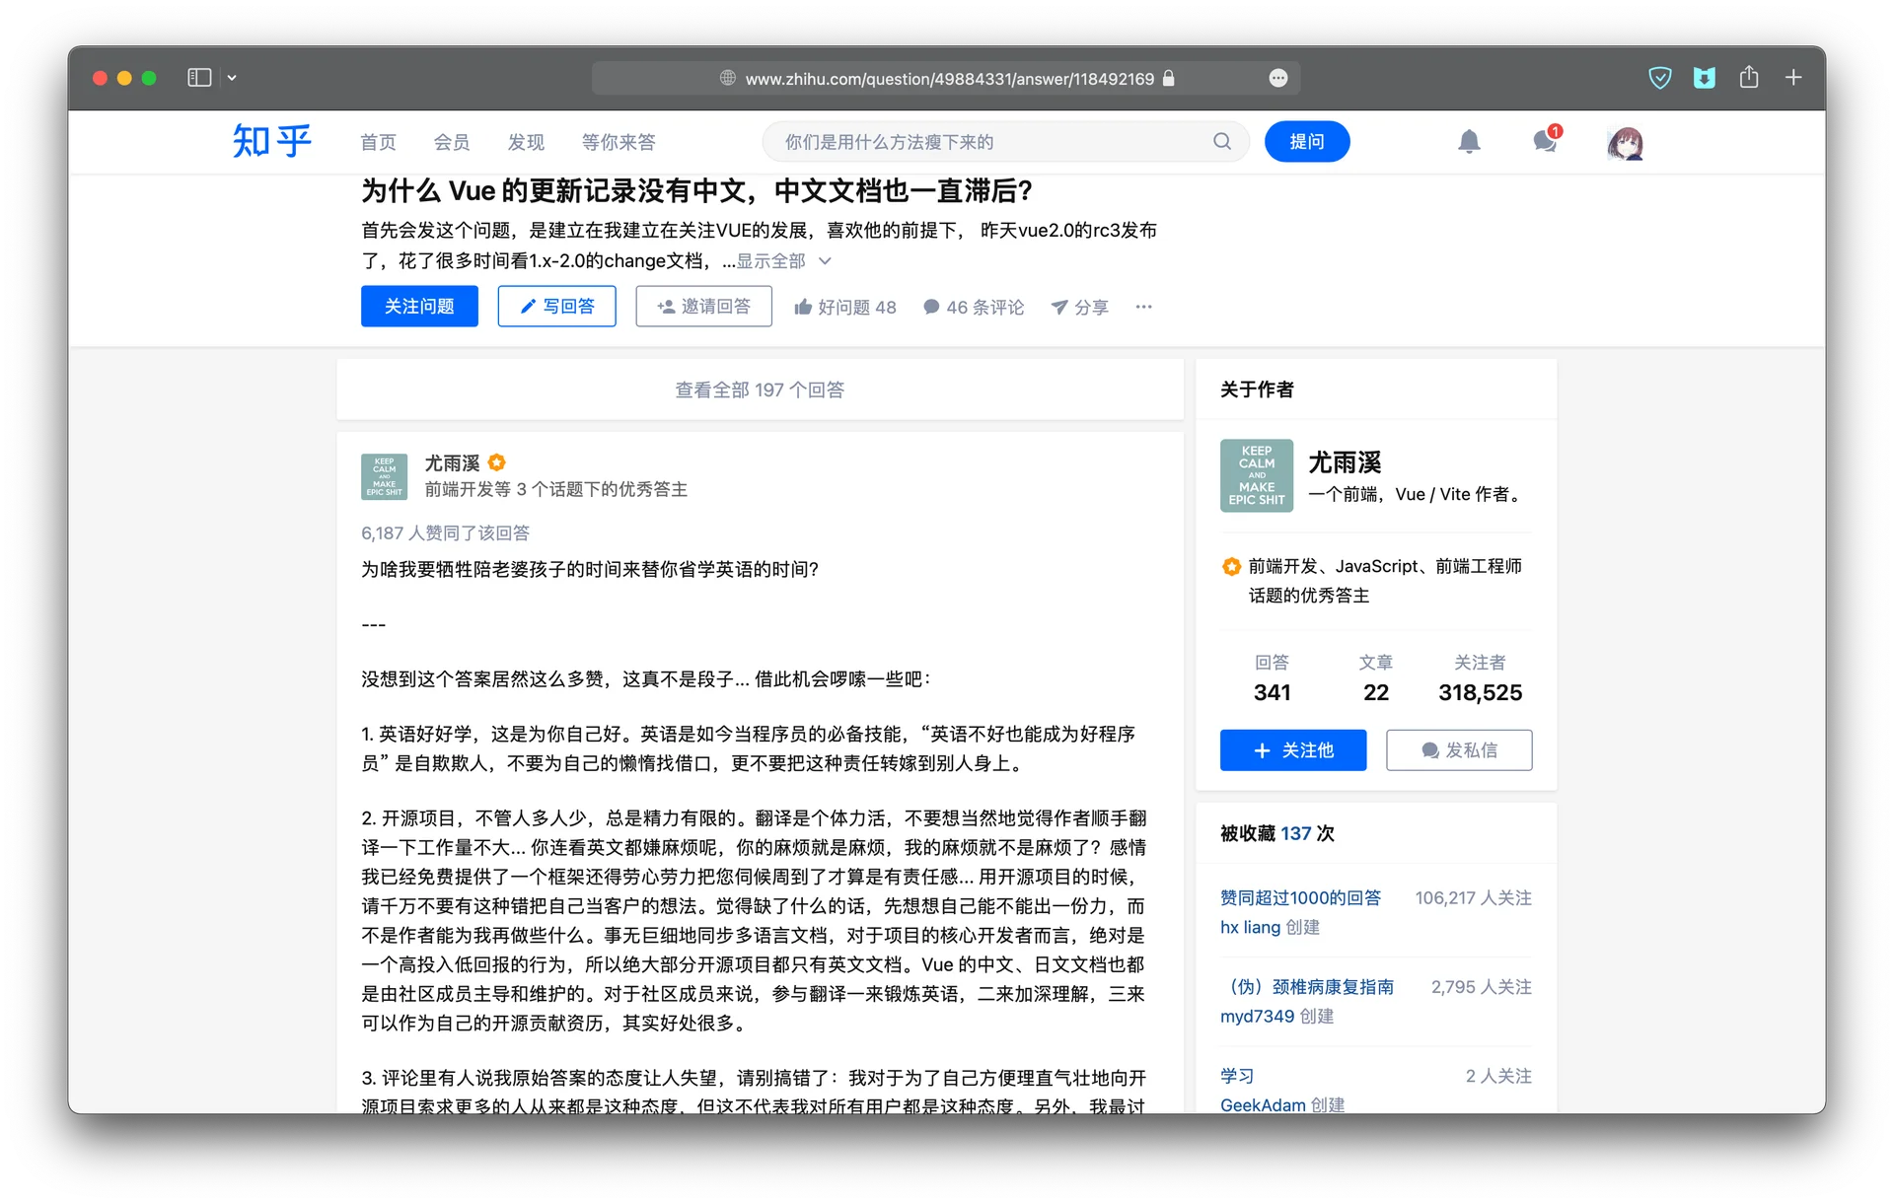Open author's 回答 341 count
Viewport: 1894px width, 1204px height.
[1272, 678]
